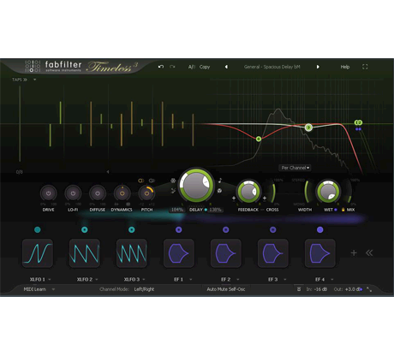Click the 104% left delay value
Viewport: 394px width, 356px height.
pyautogui.click(x=177, y=210)
